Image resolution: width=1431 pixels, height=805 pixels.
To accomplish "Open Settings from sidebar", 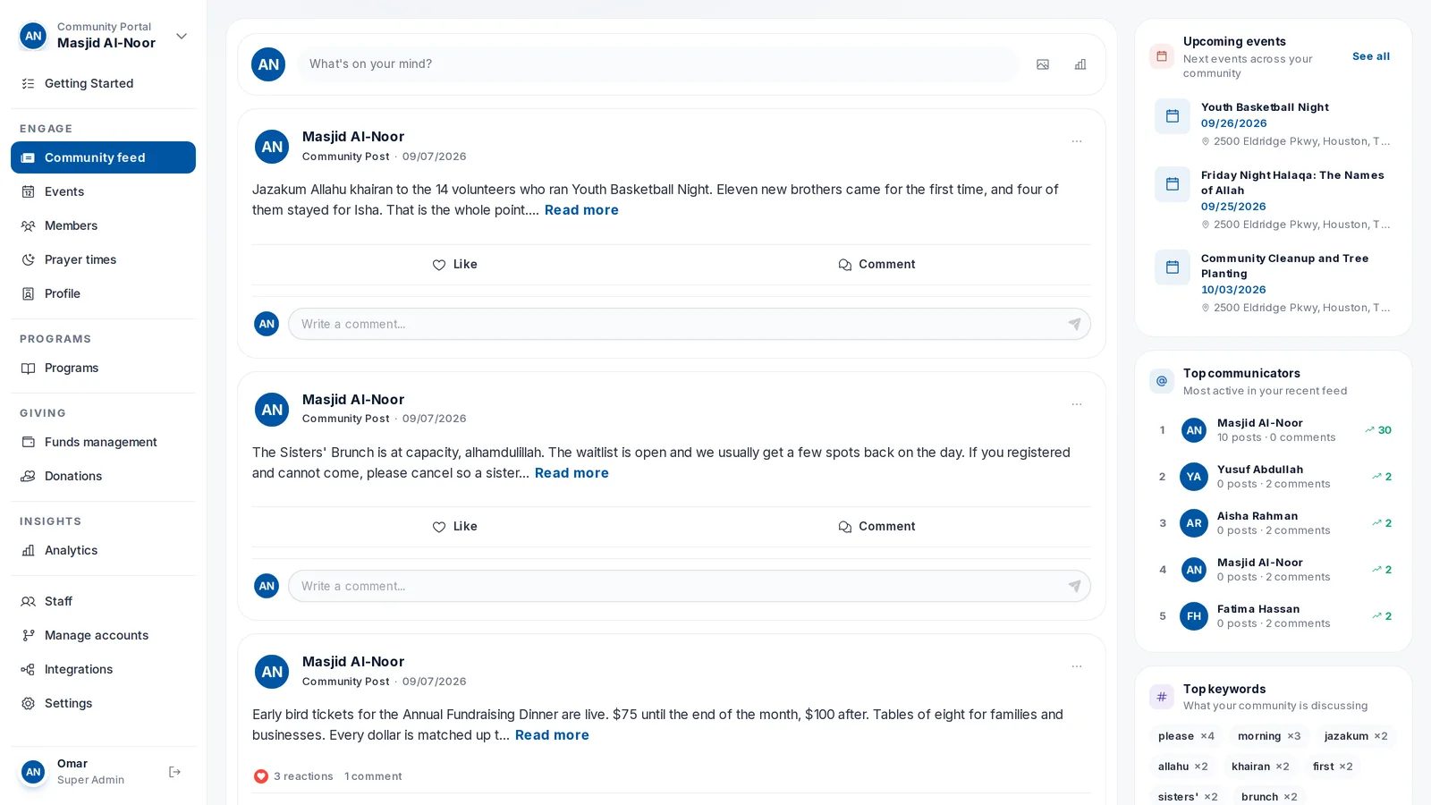I will click(x=103, y=703).
